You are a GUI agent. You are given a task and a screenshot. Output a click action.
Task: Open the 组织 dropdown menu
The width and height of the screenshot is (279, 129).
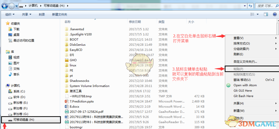(10, 15)
